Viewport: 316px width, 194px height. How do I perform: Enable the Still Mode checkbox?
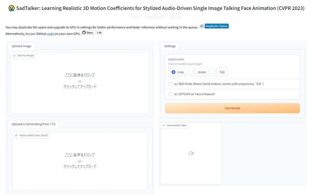[170, 84]
